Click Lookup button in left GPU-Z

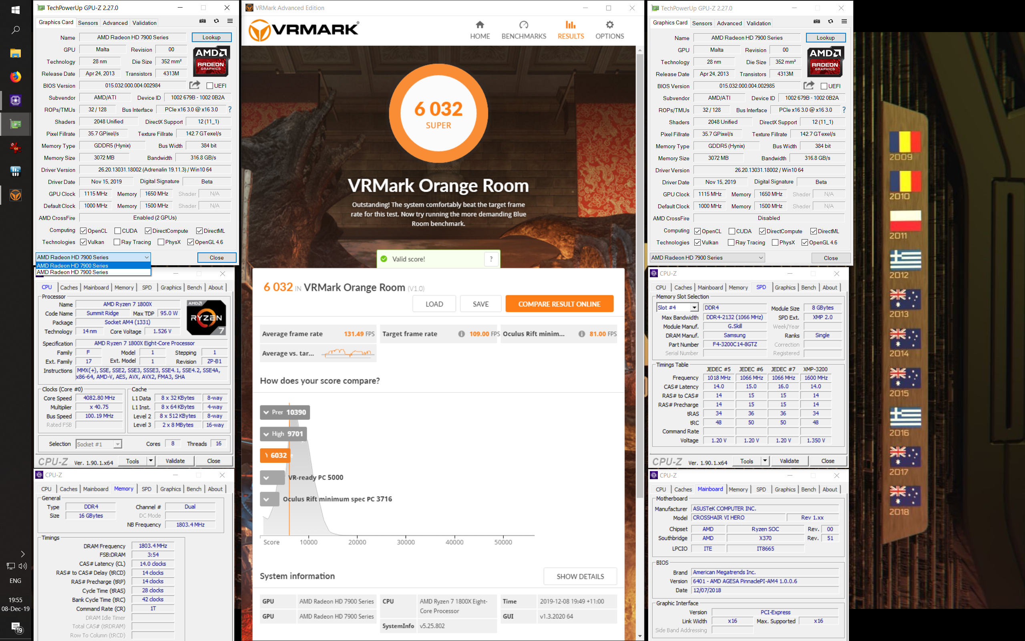[211, 37]
